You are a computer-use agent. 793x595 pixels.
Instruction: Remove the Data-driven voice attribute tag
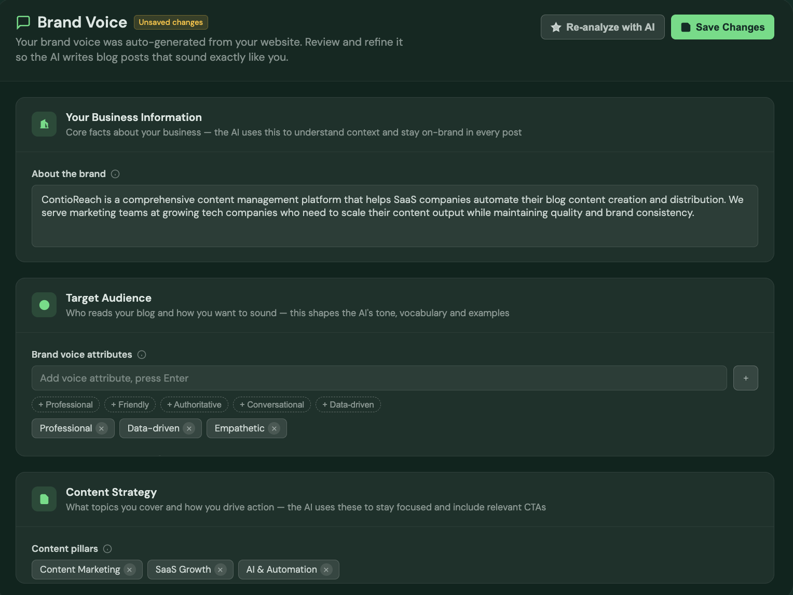point(189,428)
